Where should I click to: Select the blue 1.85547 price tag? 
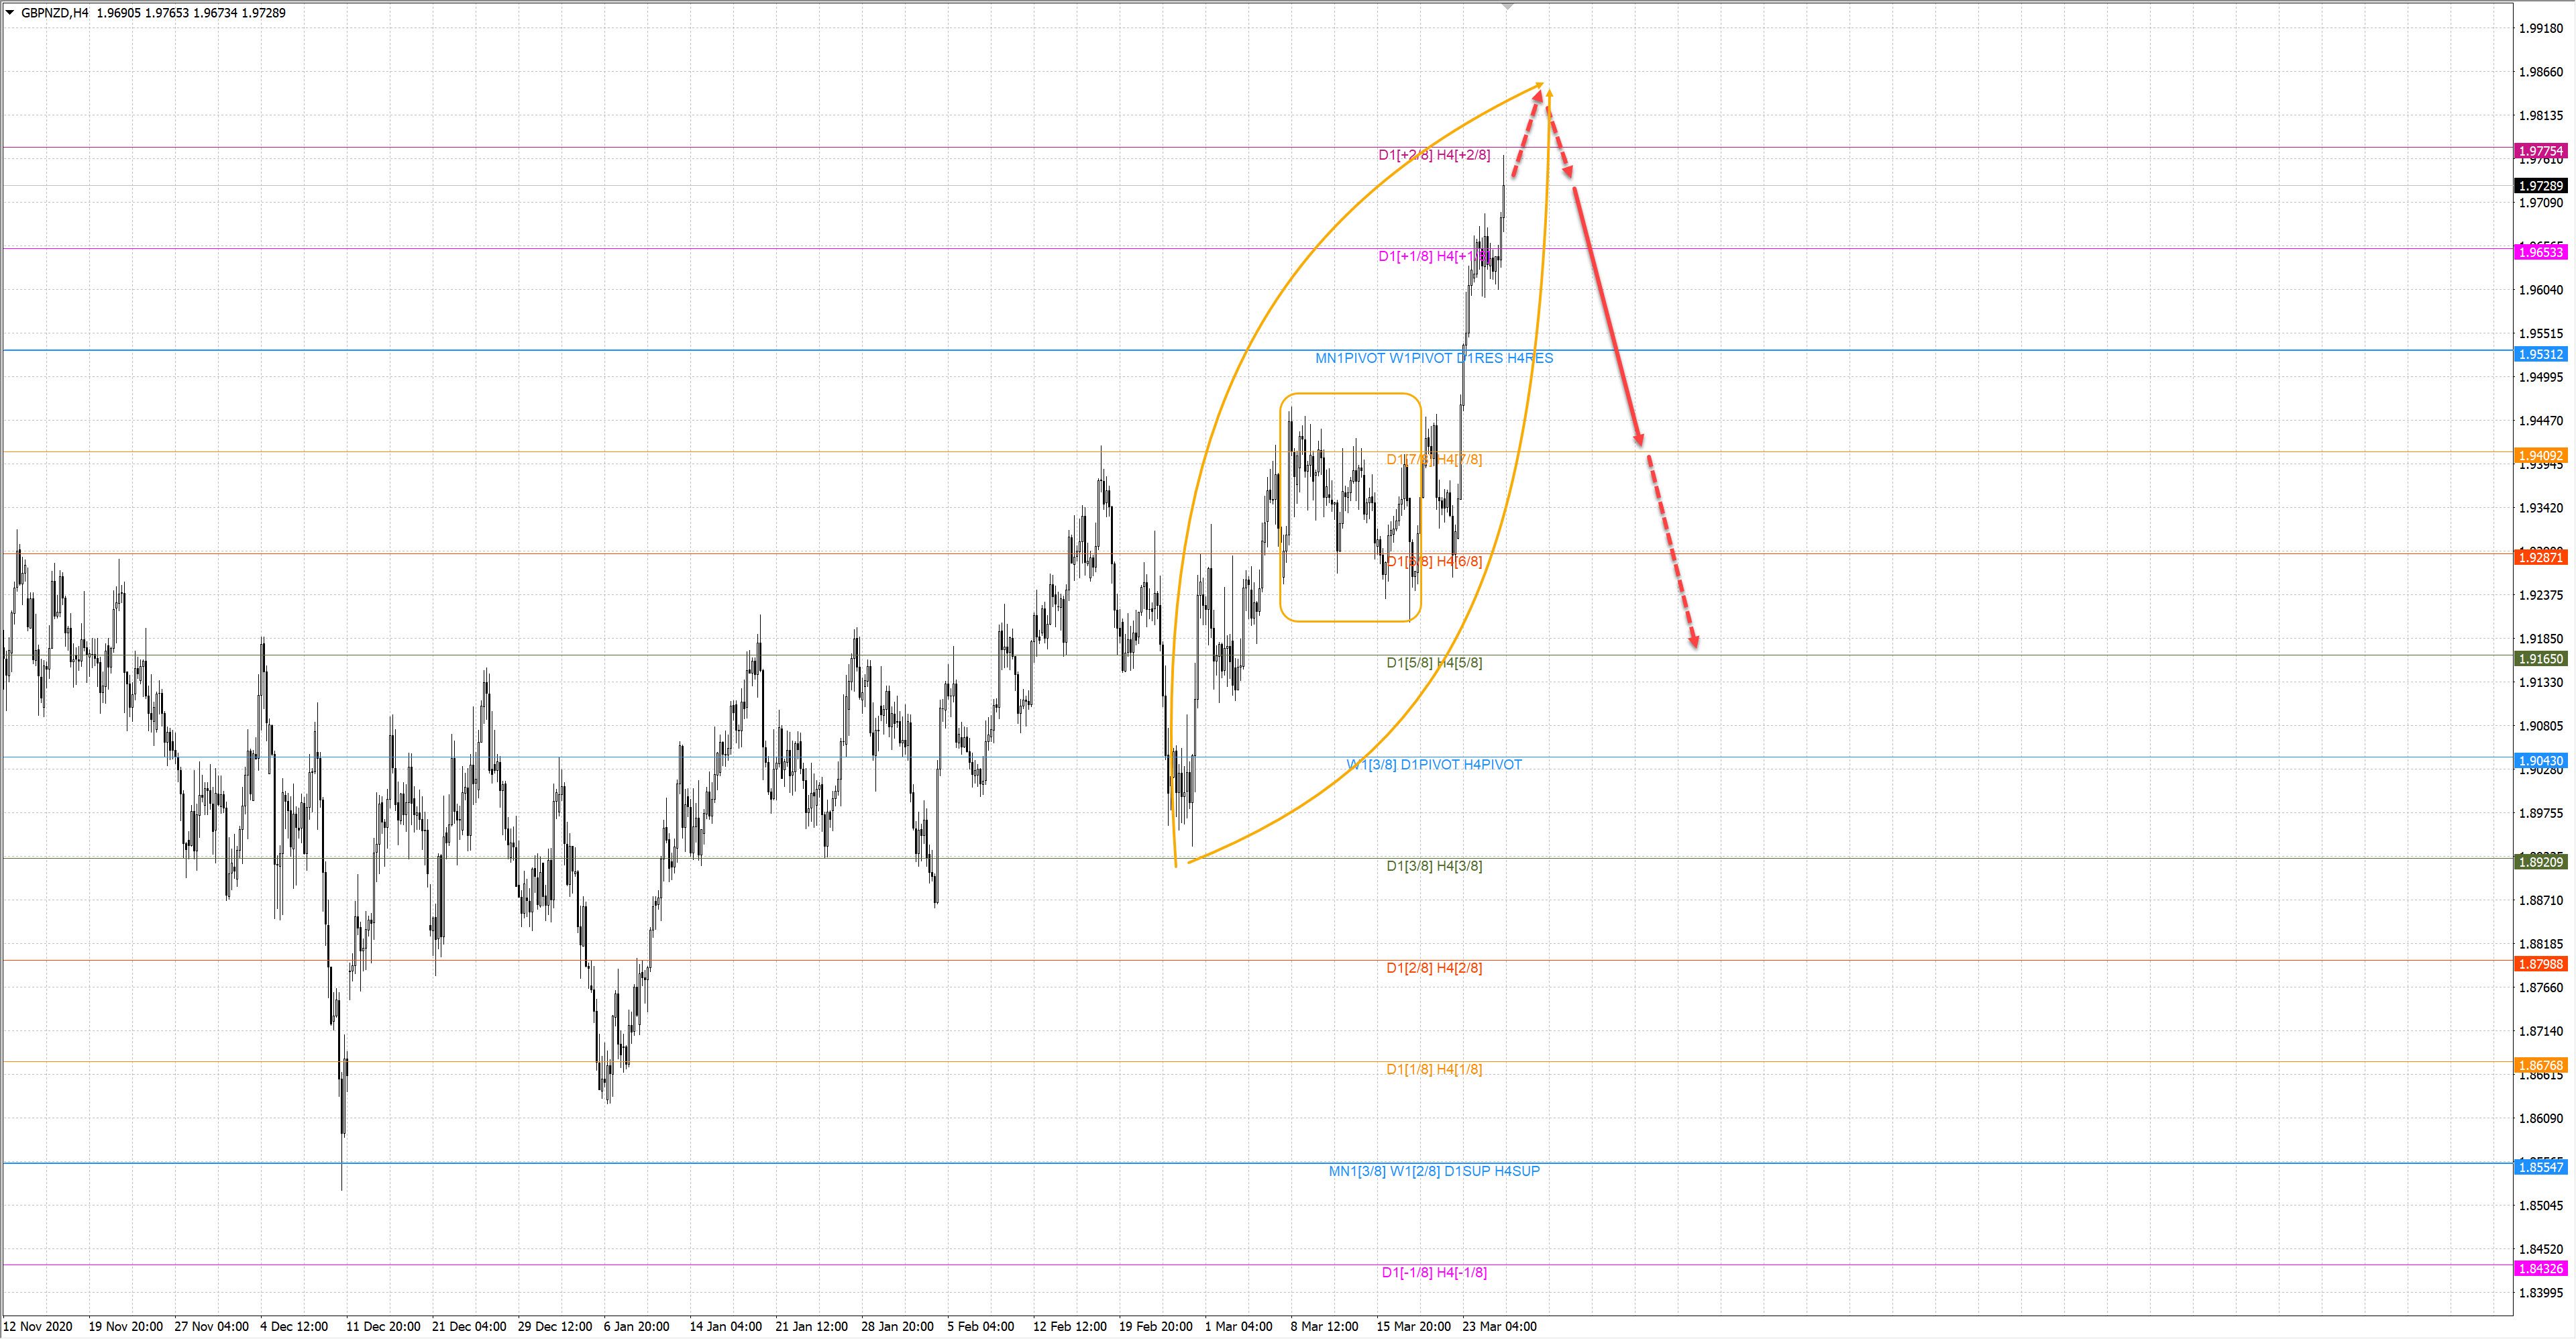pos(2540,1167)
